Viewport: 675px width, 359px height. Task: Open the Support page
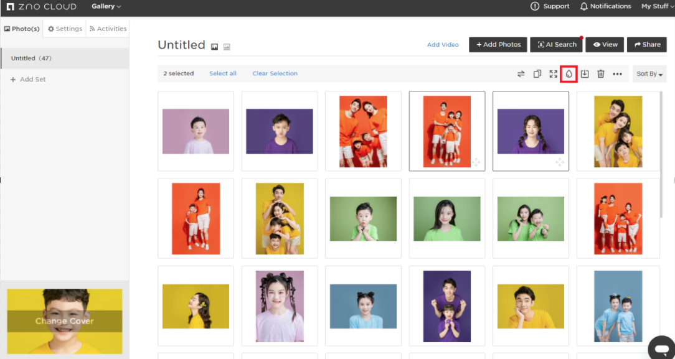tap(550, 6)
